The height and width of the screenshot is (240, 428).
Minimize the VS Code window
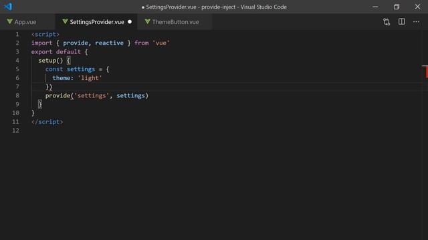pyautogui.click(x=375, y=7)
